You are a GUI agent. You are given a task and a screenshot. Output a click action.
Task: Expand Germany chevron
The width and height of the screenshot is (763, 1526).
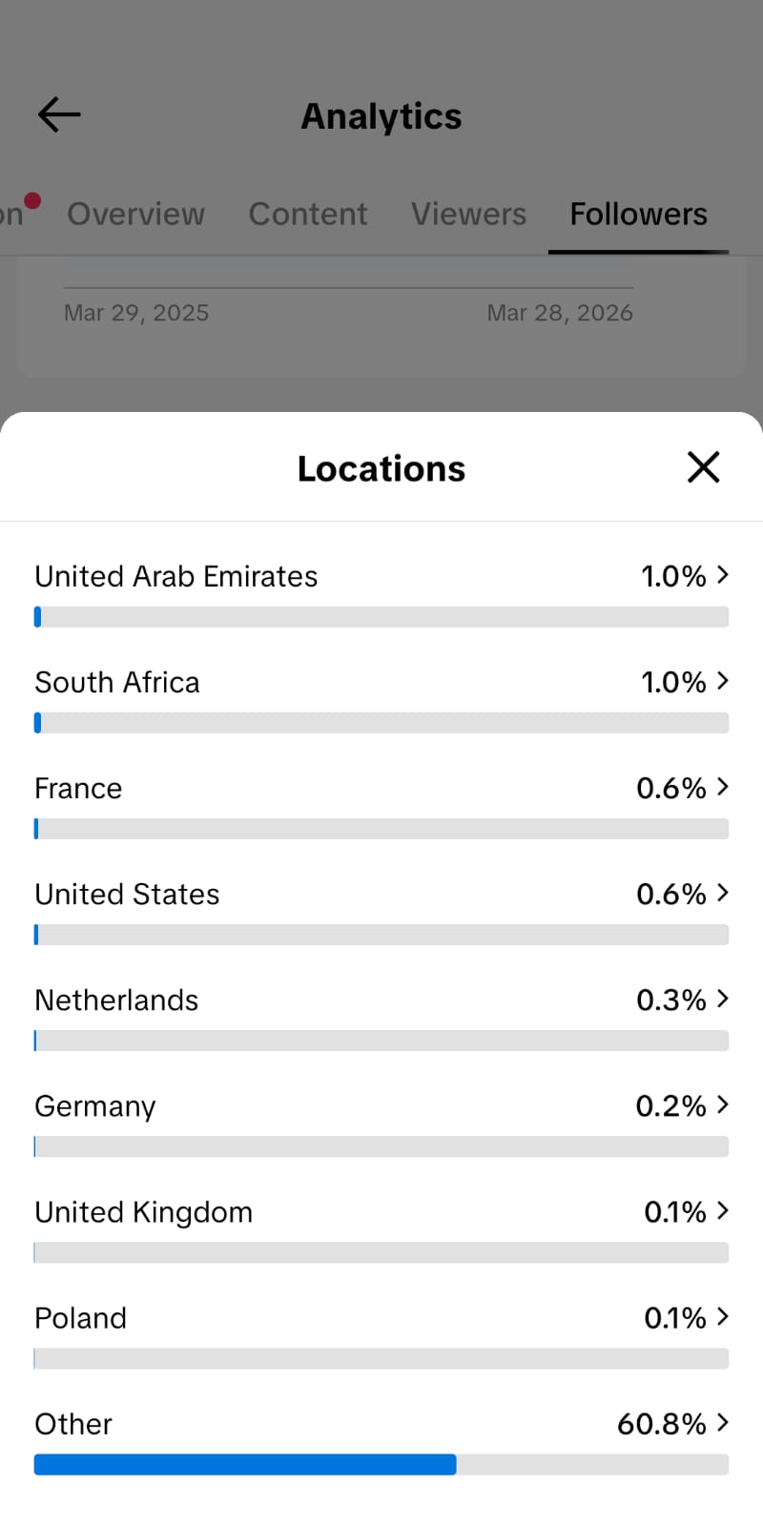point(723,1104)
